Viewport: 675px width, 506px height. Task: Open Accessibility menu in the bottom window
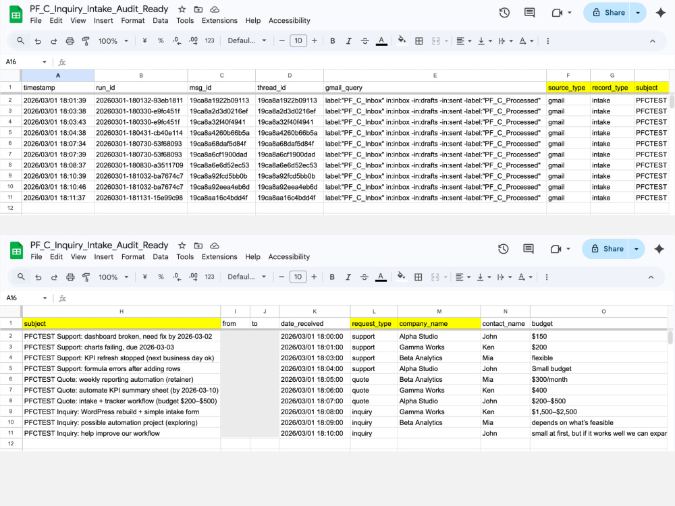[289, 257]
